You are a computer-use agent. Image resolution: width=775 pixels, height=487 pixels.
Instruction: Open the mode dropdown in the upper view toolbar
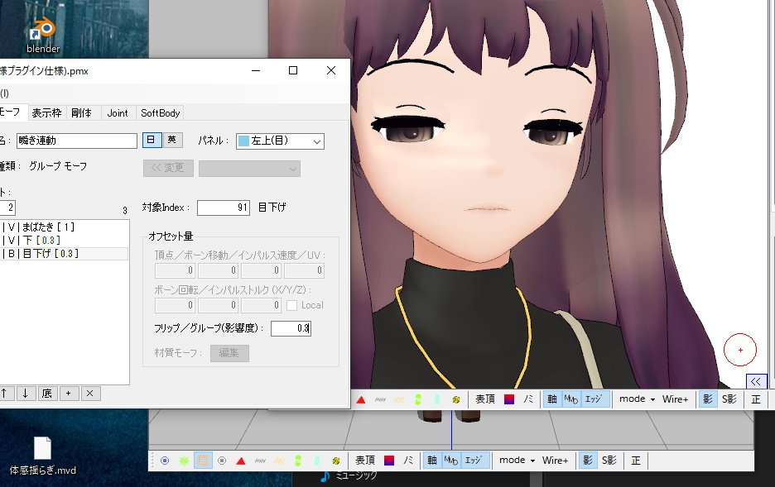637,399
